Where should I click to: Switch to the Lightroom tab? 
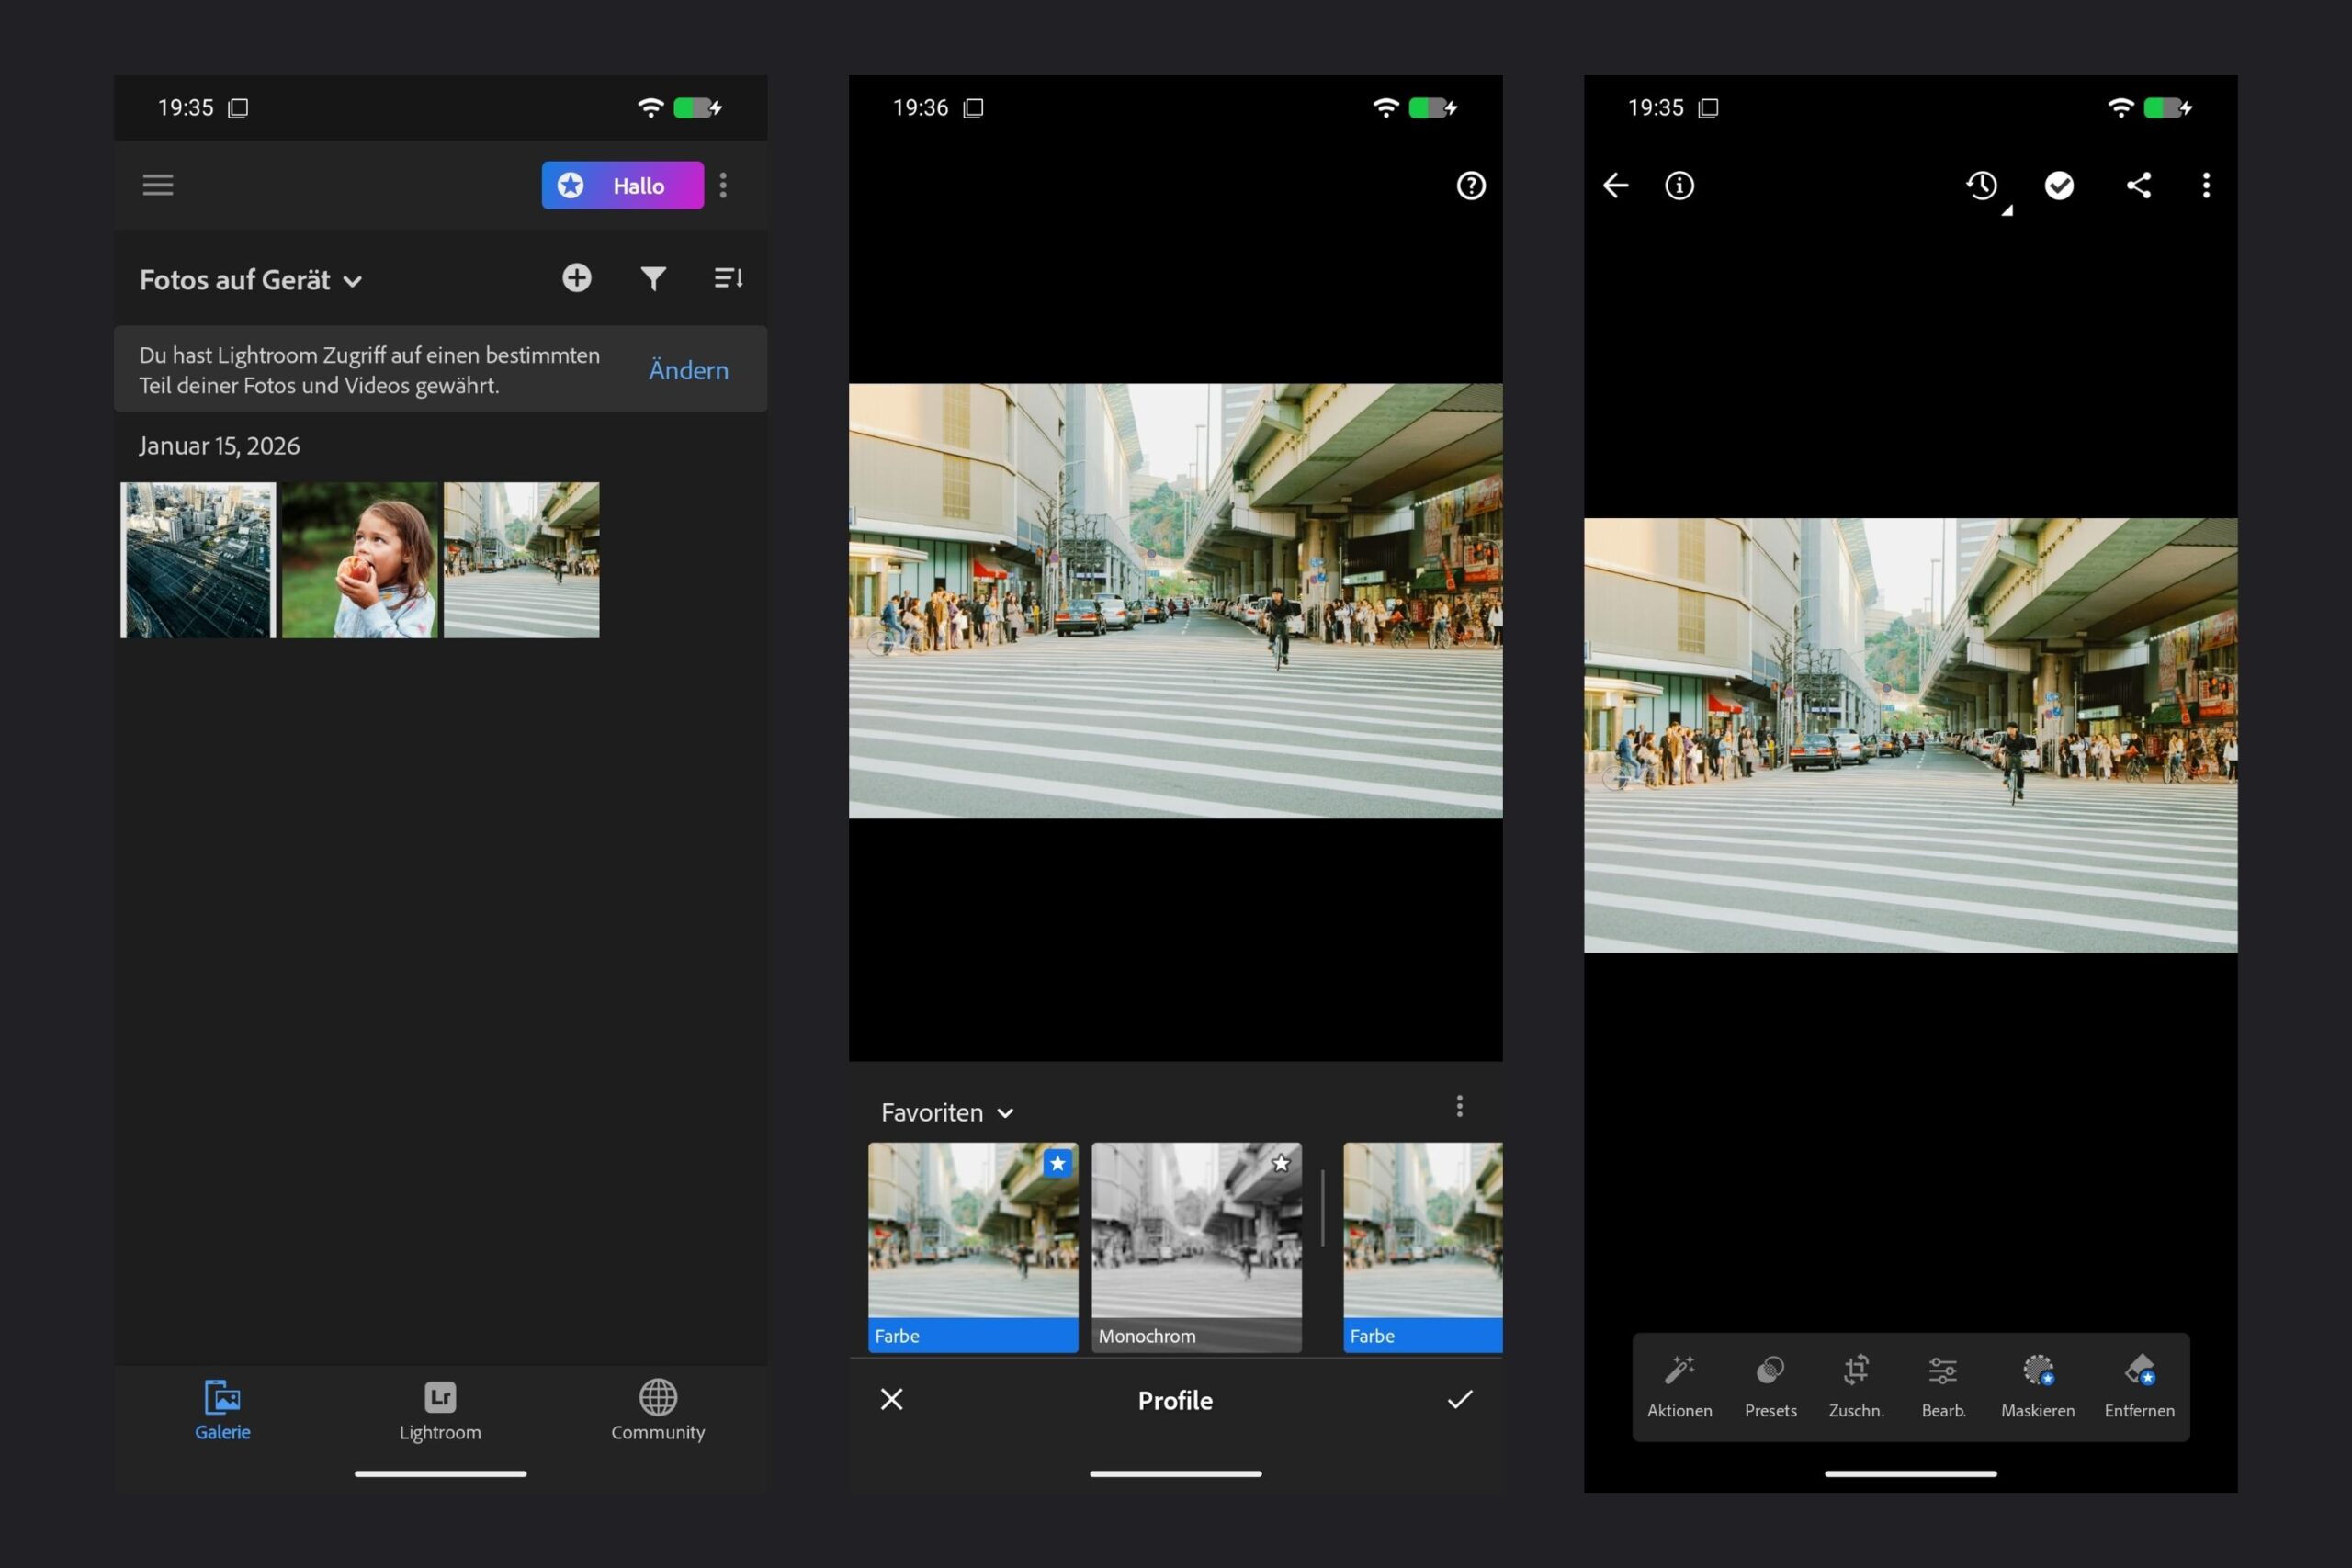click(440, 1410)
